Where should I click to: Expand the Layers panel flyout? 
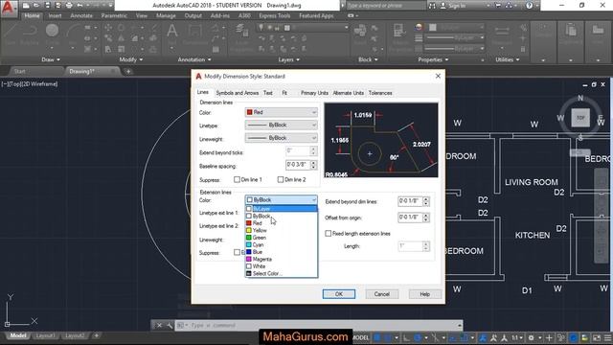click(x=289, y=59)
